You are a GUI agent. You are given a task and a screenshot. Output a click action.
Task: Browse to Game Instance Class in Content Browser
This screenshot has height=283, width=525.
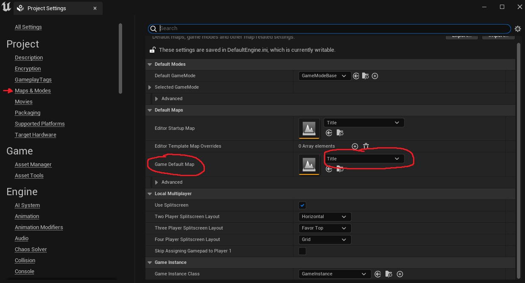[x=388, y=274]
